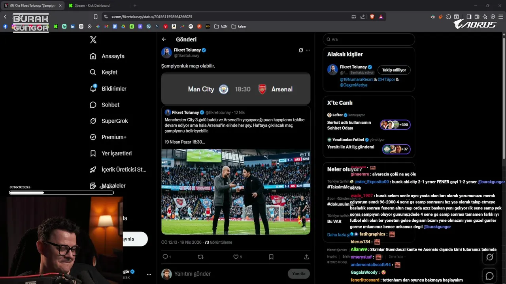The height and width of the screenshot is (284, 506).
Task: Open Kick bookmark in bookmarks bar
Action: click(56, 26)
